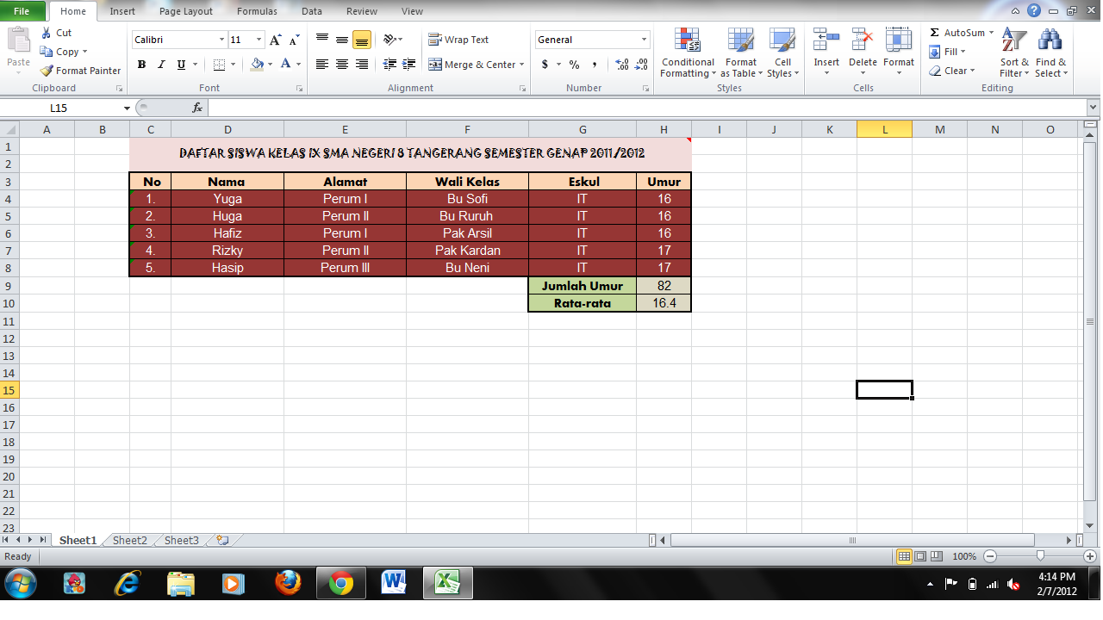
Task: Open the Sheet2 worksheet tab
Action: coord(128,540)
